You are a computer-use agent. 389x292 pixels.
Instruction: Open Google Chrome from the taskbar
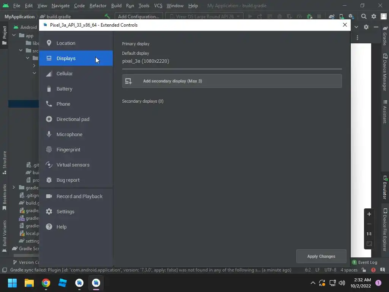pos(46,283)
